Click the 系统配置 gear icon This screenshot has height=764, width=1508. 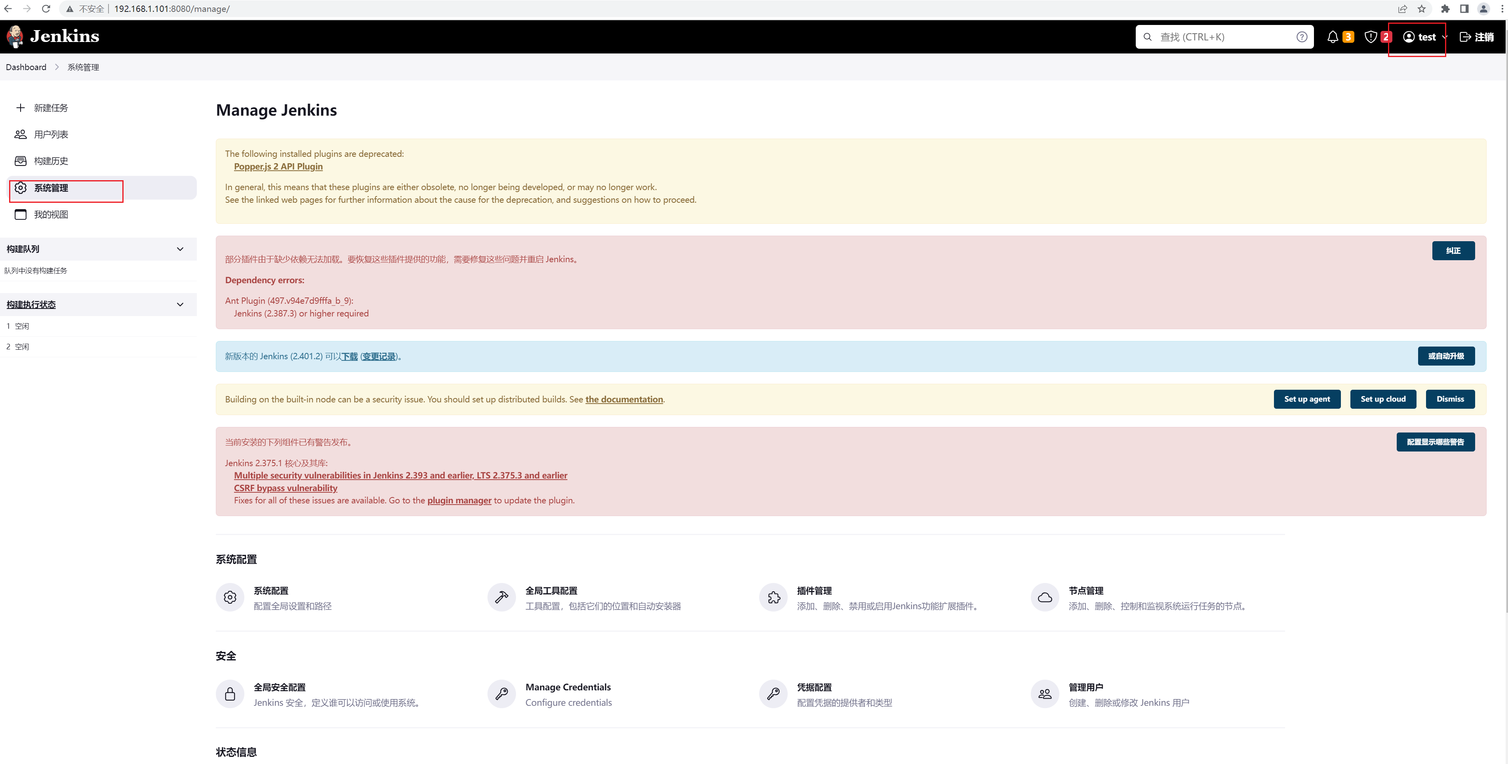click(x=230, y=597)
